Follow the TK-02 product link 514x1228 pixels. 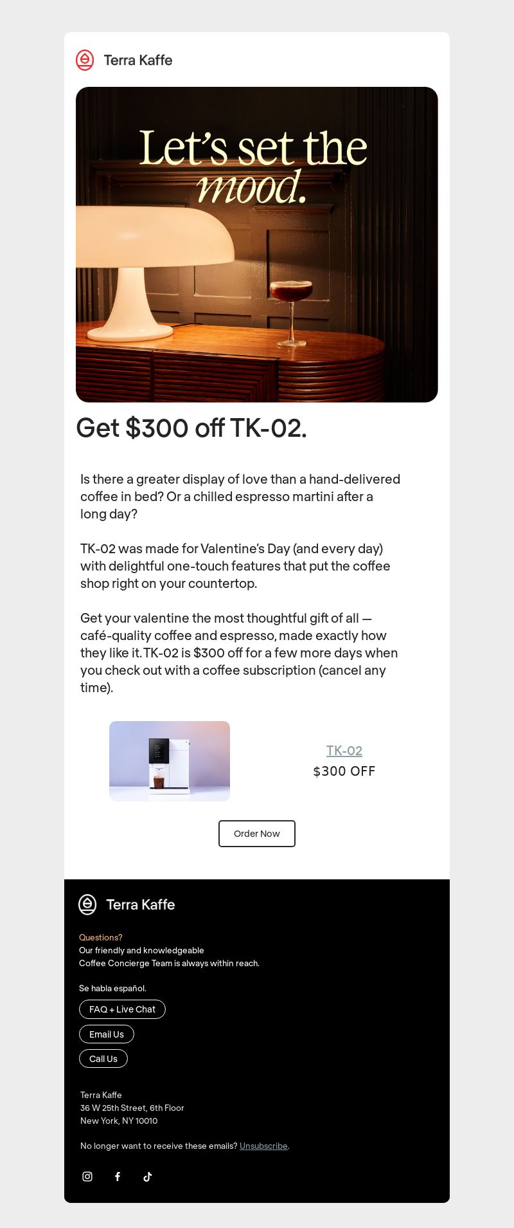click(344, 750)
